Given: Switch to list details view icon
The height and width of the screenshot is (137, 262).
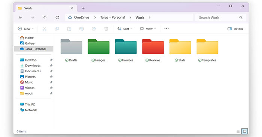Looking at the screenshot, I should pos(238,131).
